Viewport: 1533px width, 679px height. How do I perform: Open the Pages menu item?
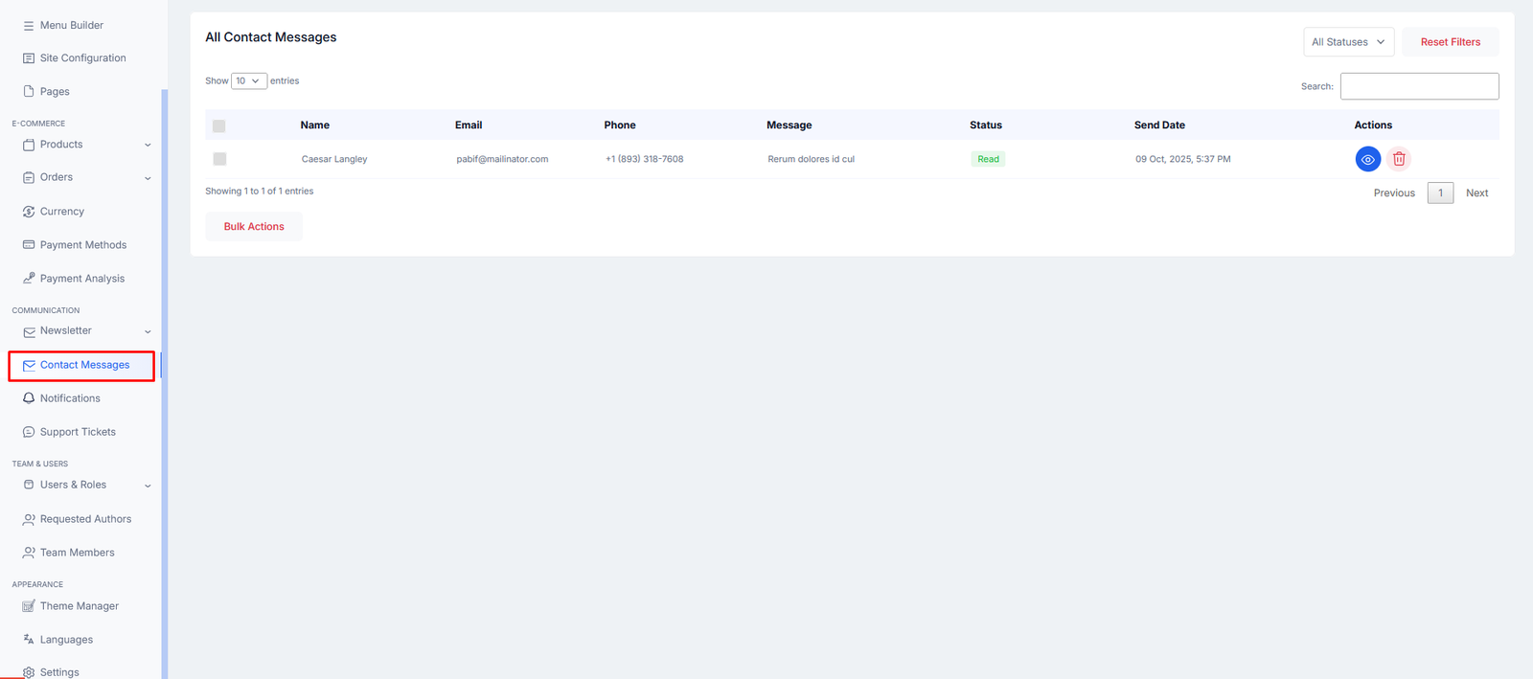pos(55,92)
